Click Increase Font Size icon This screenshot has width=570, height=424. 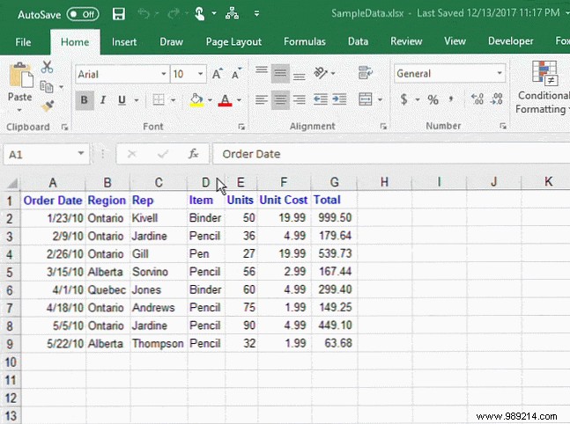click(218, 74)
